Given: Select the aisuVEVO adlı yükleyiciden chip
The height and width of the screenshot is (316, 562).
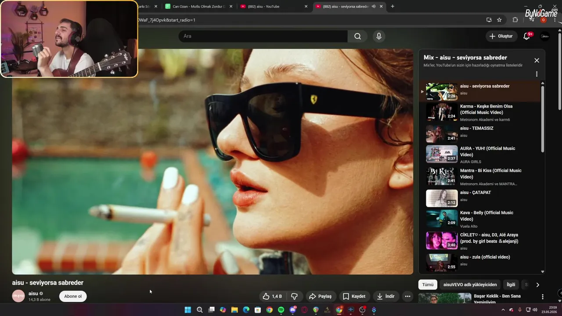Looking at the screenshot, I should (x=470, y=285).
